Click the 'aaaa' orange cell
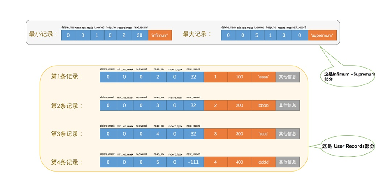387x179 pixels. coord(264,77)
